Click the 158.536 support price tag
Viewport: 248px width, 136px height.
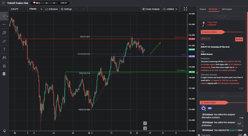pyautogui.click(x=192, y=72)
